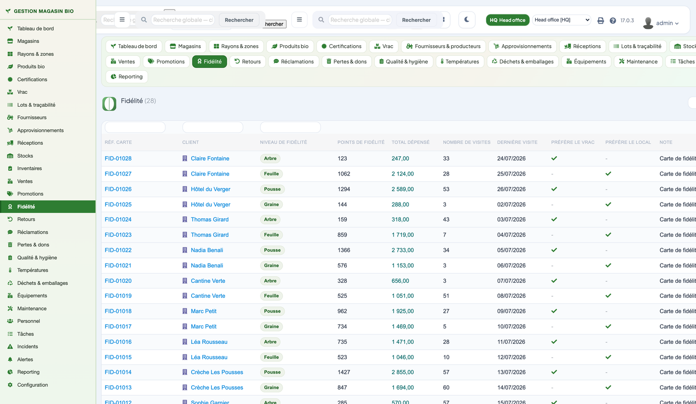696x404 pixels.
Task: Click the Rechercher button next to the HQ badge
Action: tap(416, 20)
